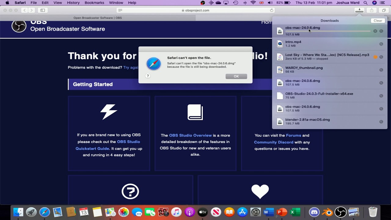Click the OBS logo on the webpage
391x220 pixels.
point(19,26)
